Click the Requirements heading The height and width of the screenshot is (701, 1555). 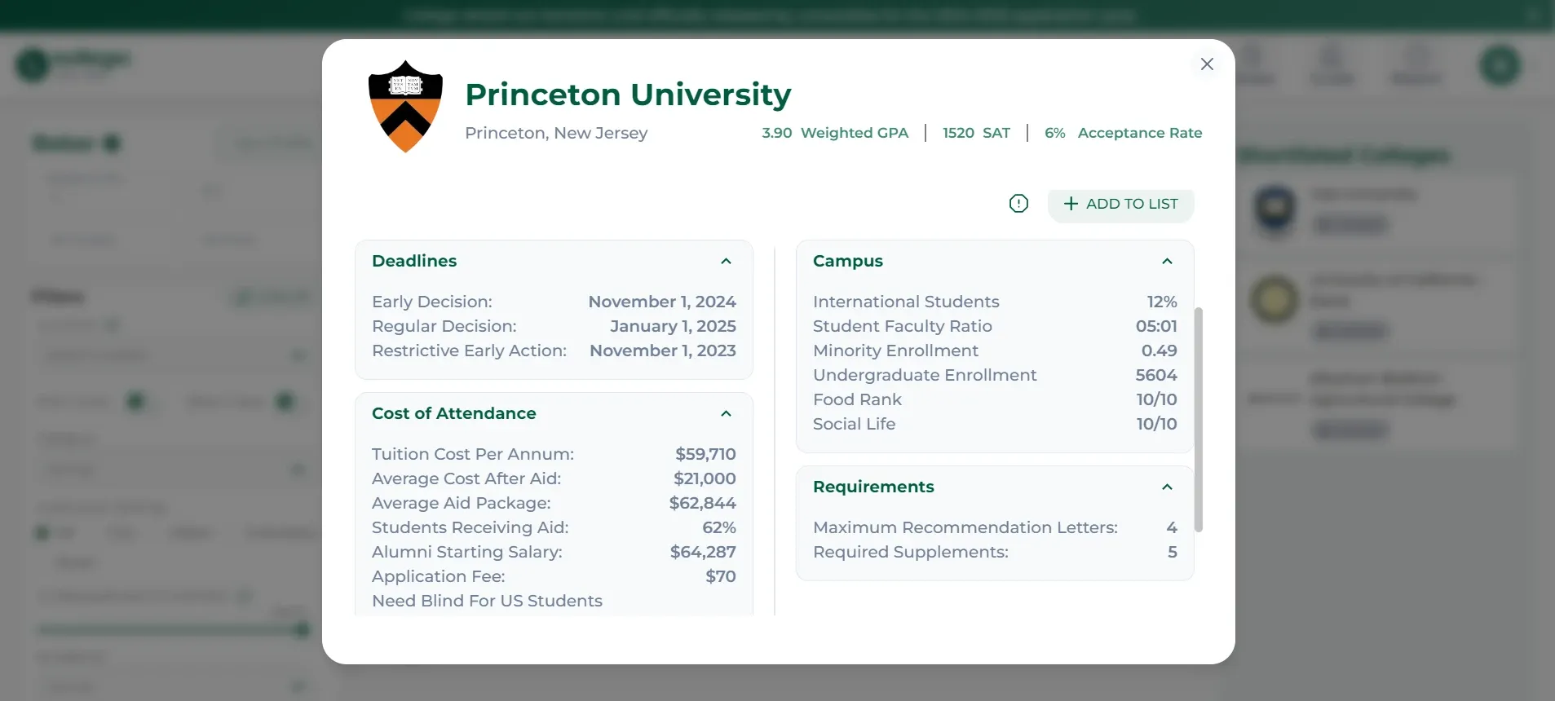click(873, 487)
